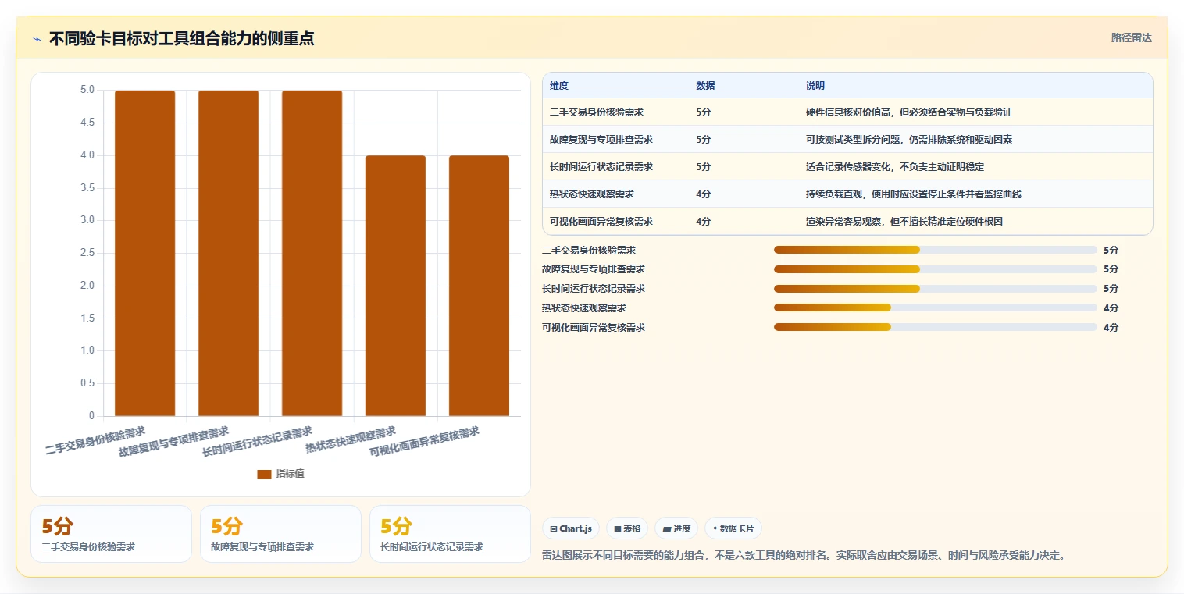Click the 维度 column header

[x=558, y=86]
